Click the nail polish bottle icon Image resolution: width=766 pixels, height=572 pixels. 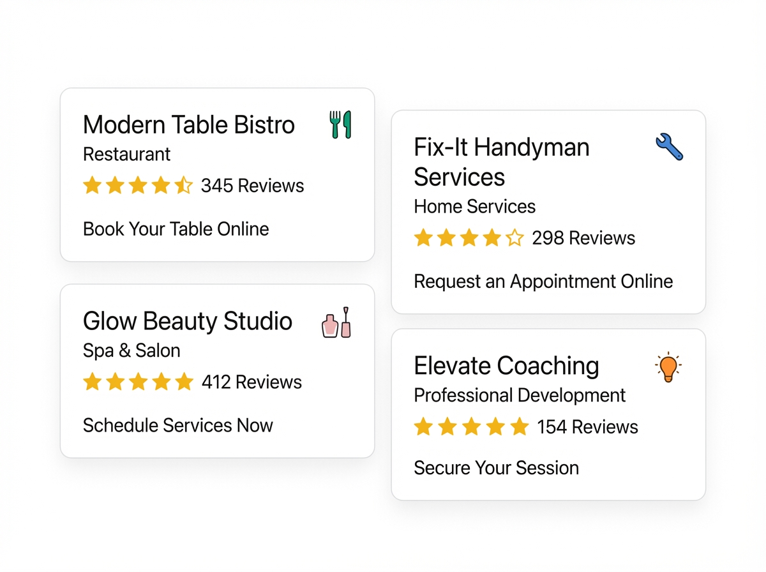336,322
